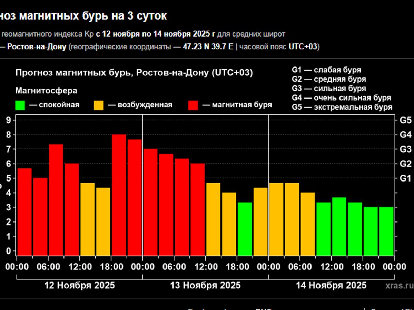414x310 pixels.
Task: Select the 'G3 — сильная буря' legend line
Action: coord(328,88)
